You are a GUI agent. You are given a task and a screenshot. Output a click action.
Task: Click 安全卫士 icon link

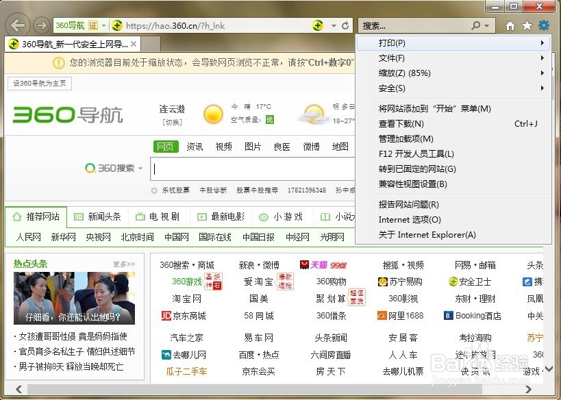coord(470,282)
